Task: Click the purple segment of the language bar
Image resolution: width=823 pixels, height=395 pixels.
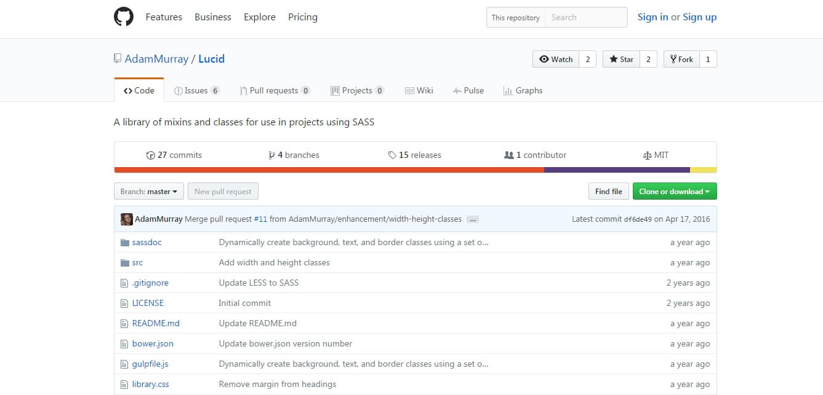Action: 617,170
